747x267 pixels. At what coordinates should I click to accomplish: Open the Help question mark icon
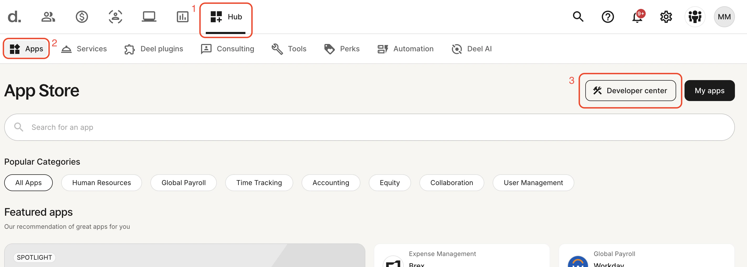pos(608,16)
